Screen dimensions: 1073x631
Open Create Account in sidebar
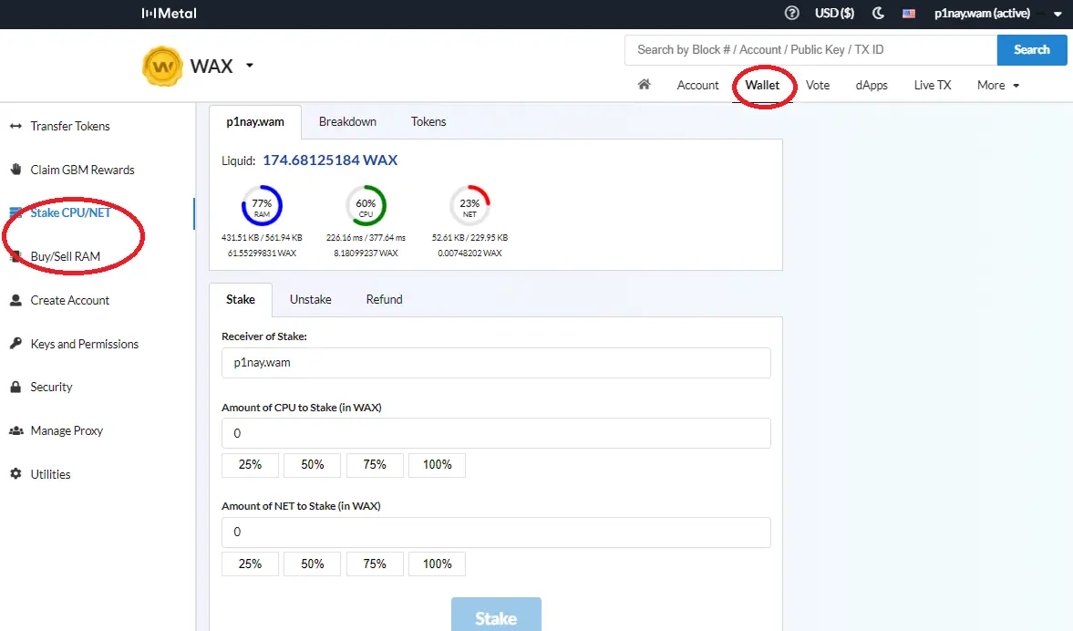pyautogui.click(x=70, y=300)
